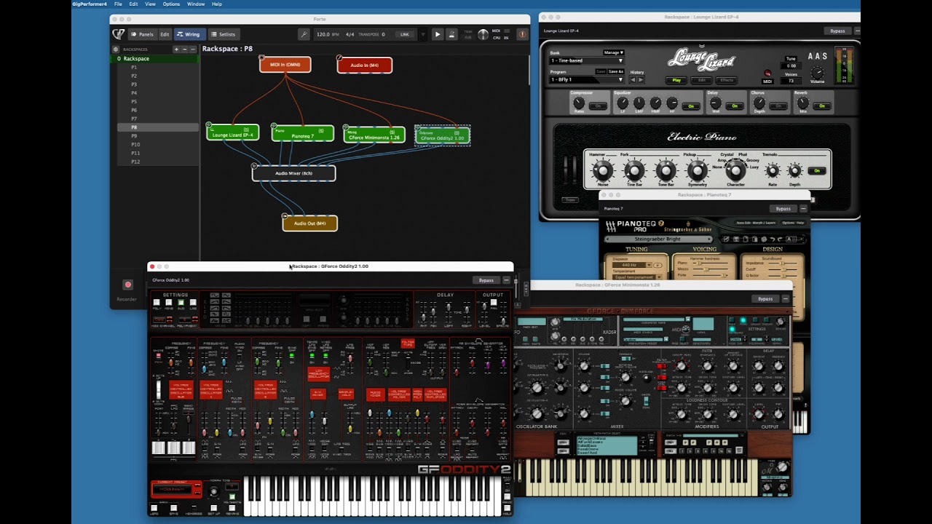Click the Edit button in Gig Performer toolbar
The image size is (932, 524).
(165, 34)
